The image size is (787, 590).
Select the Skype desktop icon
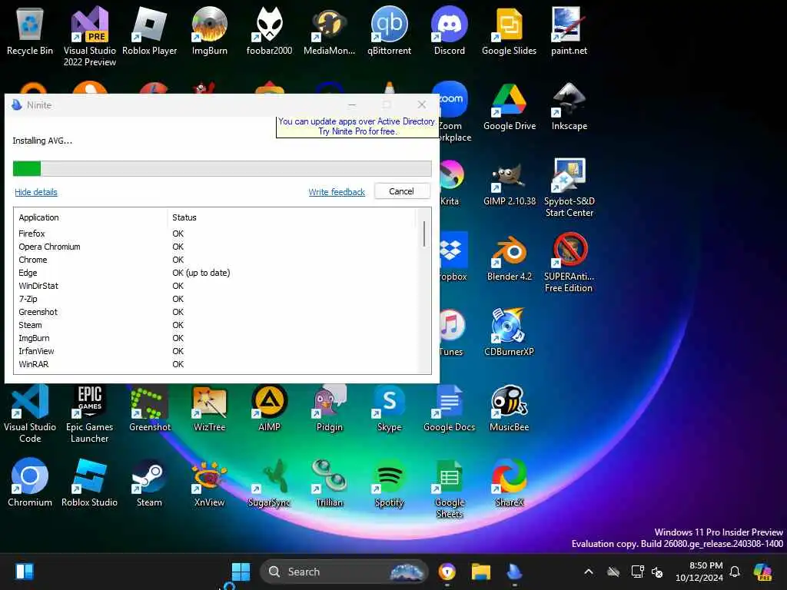[389, 407]
